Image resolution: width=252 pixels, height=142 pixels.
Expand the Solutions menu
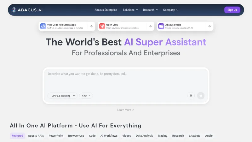(x=130, y=10)
